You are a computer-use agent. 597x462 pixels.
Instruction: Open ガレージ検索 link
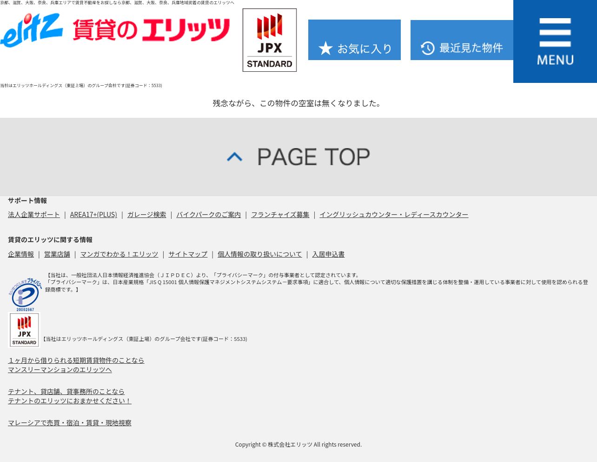(146, 214)
